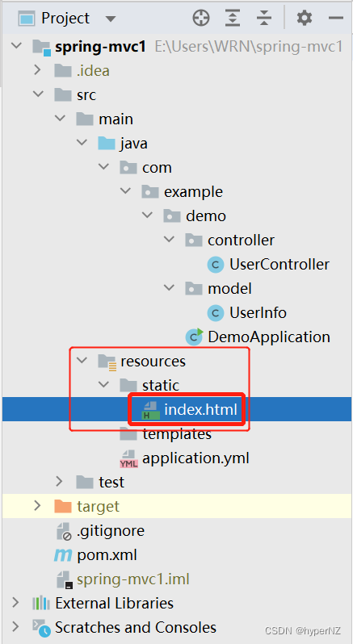The image size is (353, 644).
Task: Click the spring-mvc1 module folder icon
Action: (x=41, y=48)
